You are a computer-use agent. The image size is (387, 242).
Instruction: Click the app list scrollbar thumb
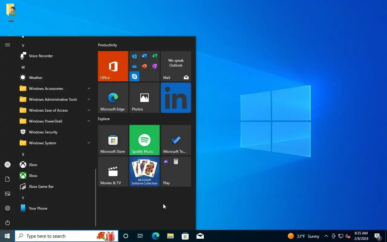pos(96,198)
